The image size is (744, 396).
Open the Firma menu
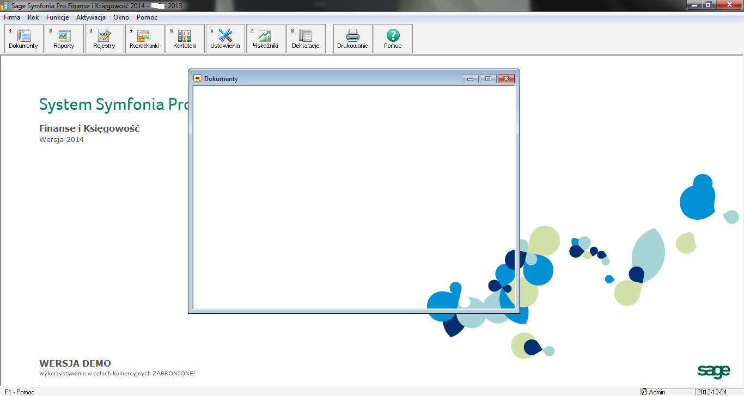[x=12, y=17]
